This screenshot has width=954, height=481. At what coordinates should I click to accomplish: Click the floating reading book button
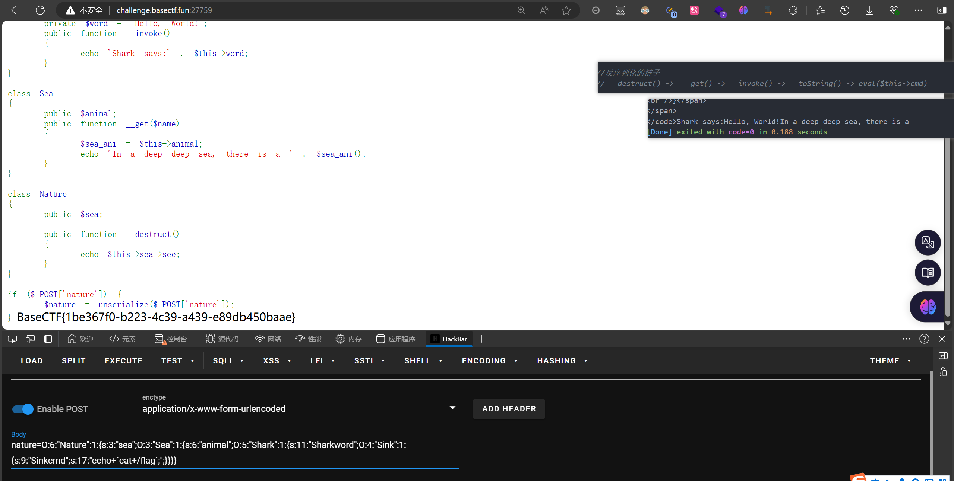[x=928, y=273]
